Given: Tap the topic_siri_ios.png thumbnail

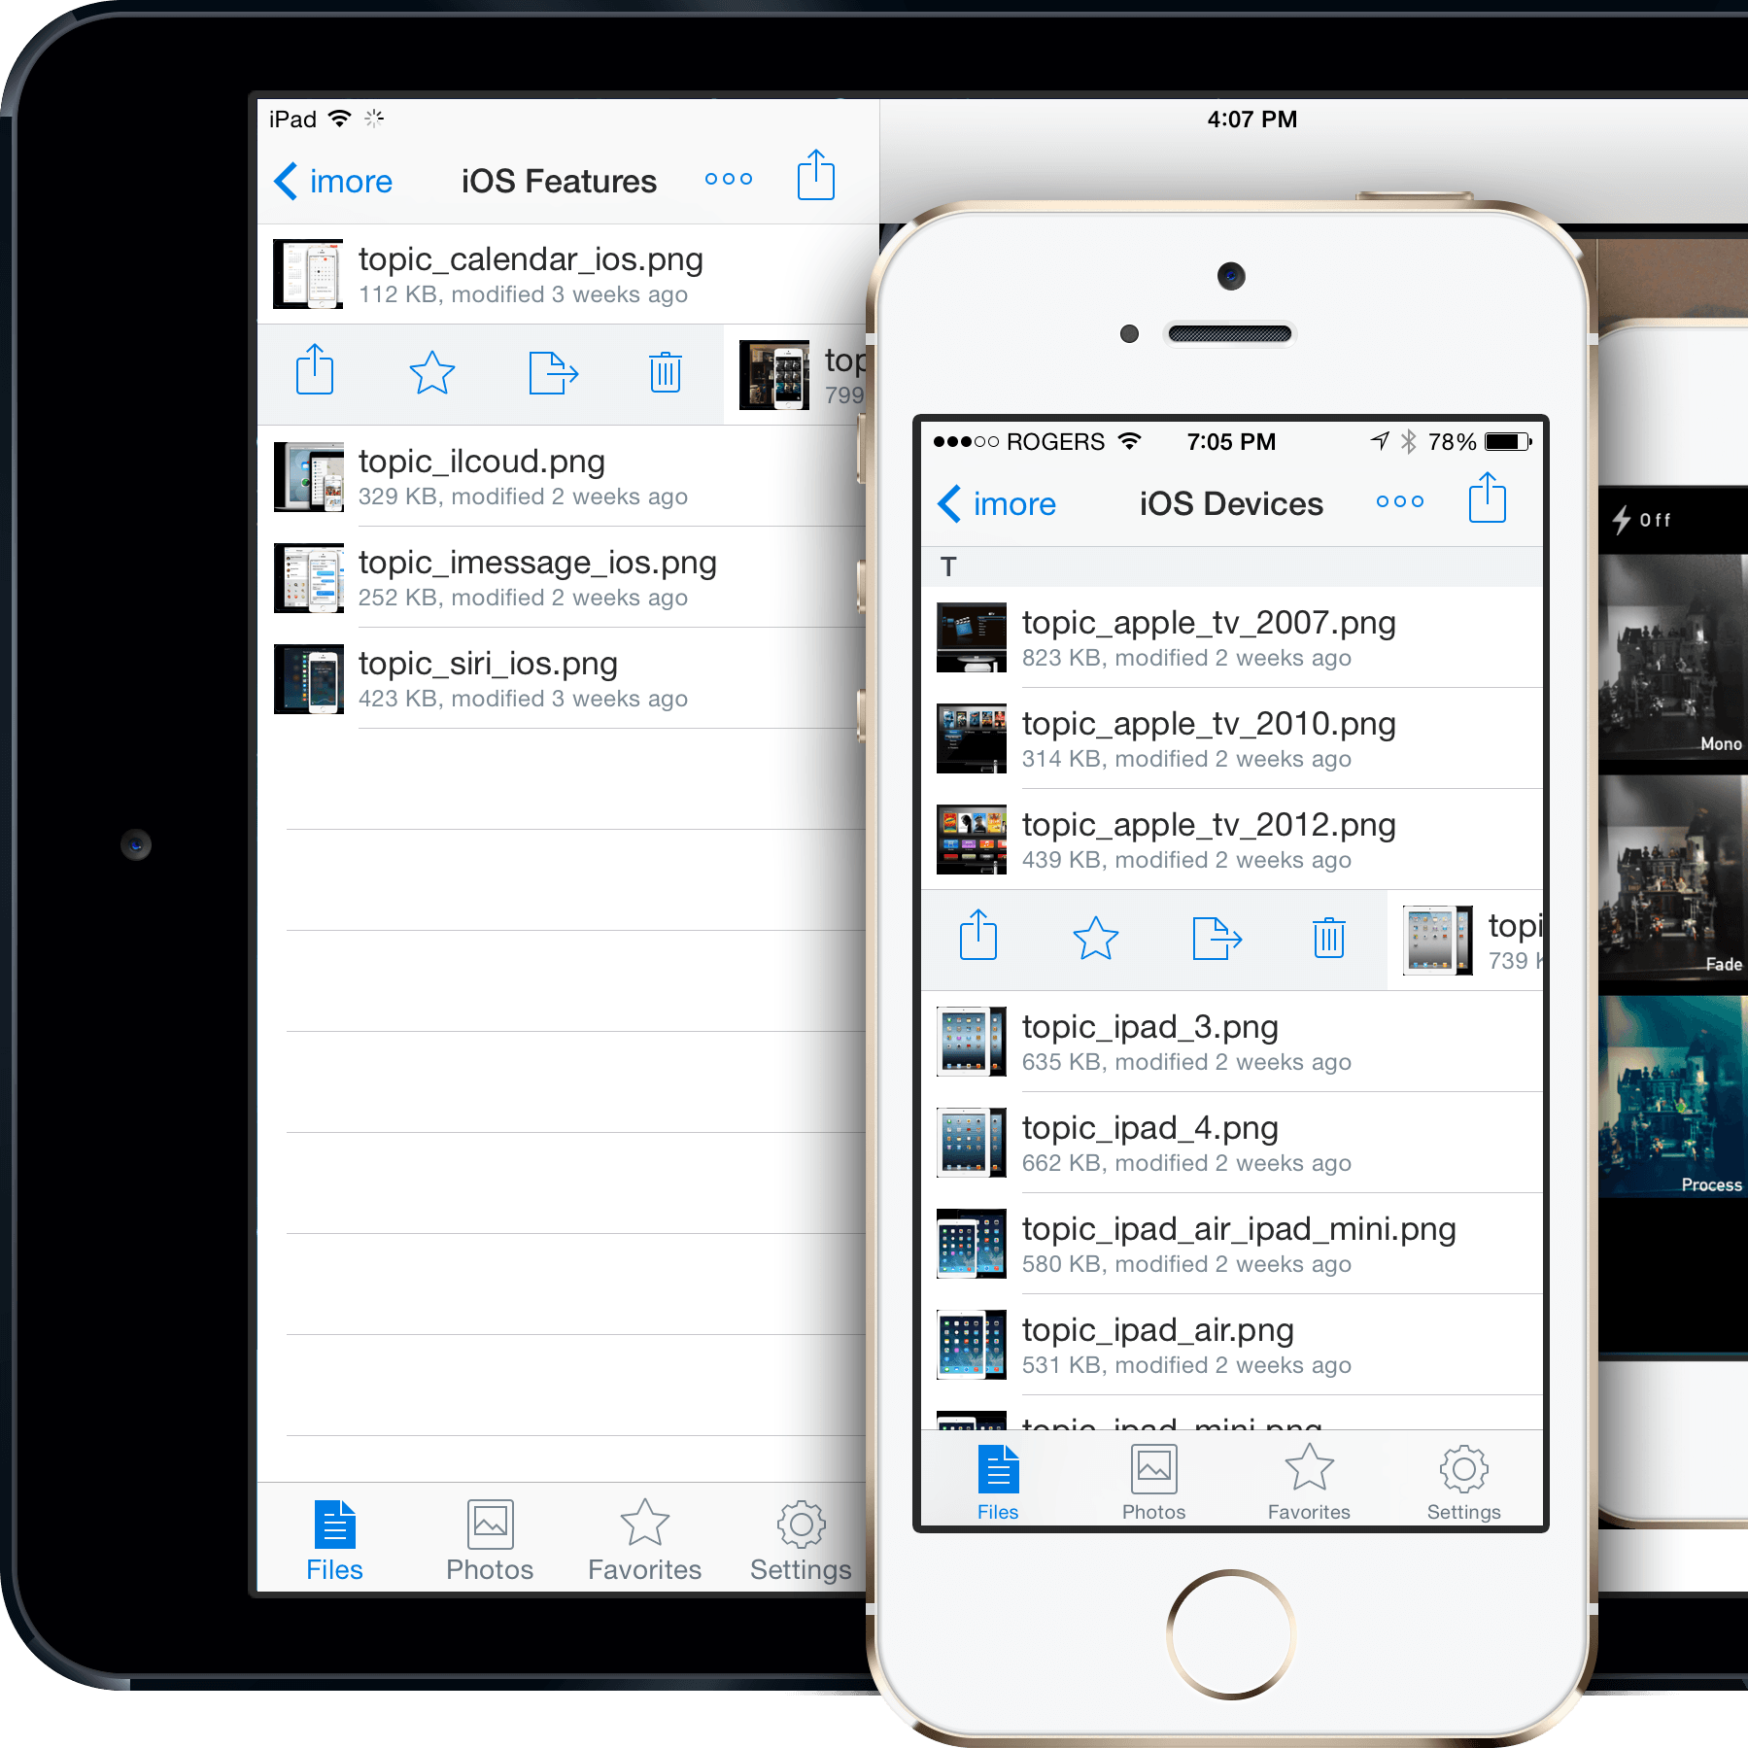Looking at the screenshot, I should coord(308,678).
